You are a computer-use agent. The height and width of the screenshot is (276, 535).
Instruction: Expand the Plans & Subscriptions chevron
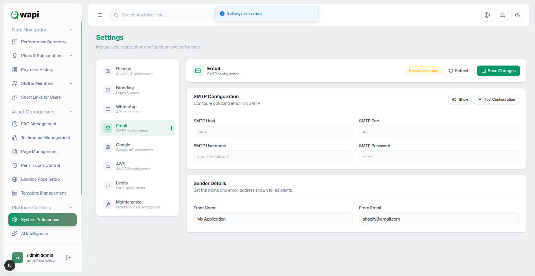tap(71, 56)
